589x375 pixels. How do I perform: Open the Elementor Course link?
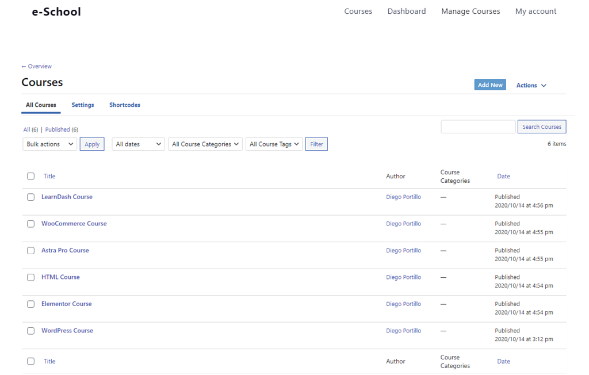coord(67,304)
